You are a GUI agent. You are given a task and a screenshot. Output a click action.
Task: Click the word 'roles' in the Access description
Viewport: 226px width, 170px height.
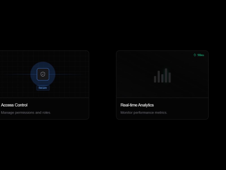click(46, 112)
